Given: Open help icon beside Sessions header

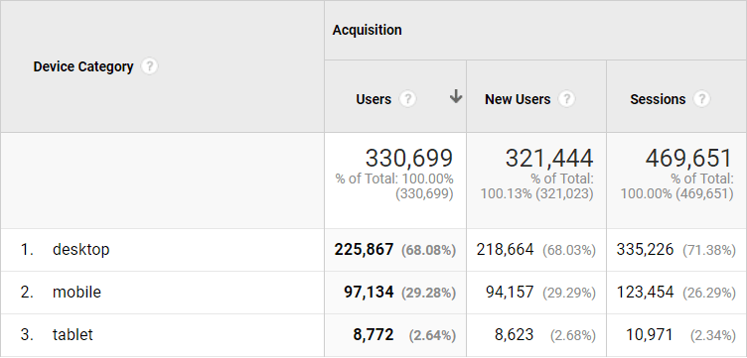Looking at the screenshot, I should [x=701, y=99].
